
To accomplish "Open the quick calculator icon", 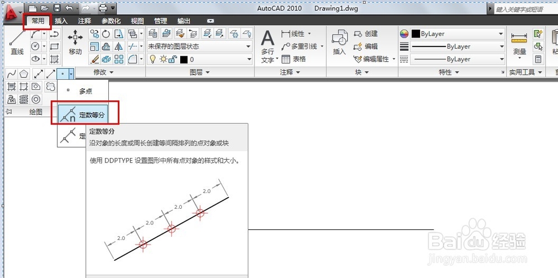I will pos(538,59).
